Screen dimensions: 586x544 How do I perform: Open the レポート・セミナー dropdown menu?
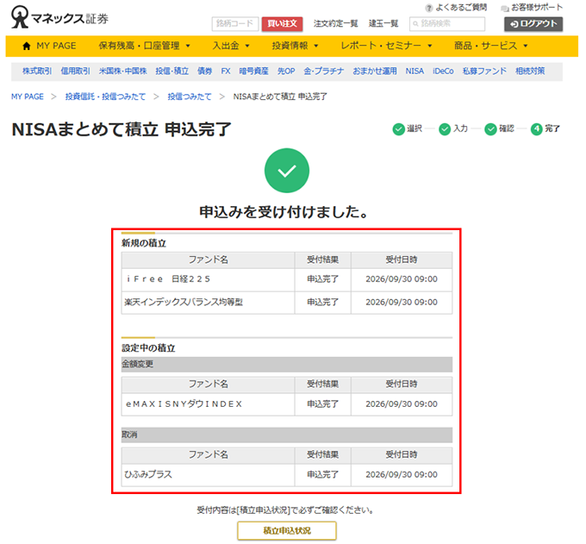[386, 46]
